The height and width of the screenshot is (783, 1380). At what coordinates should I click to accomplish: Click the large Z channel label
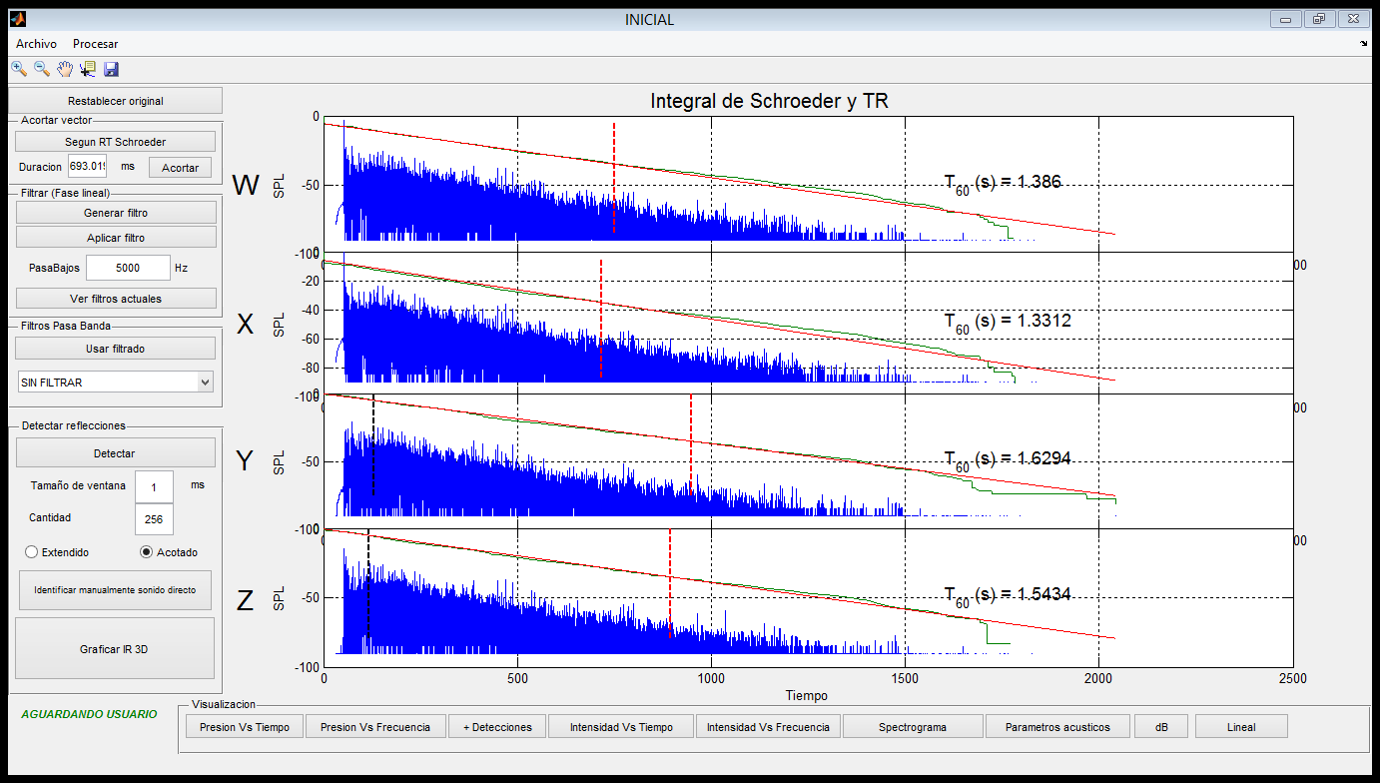click(246, 600)
